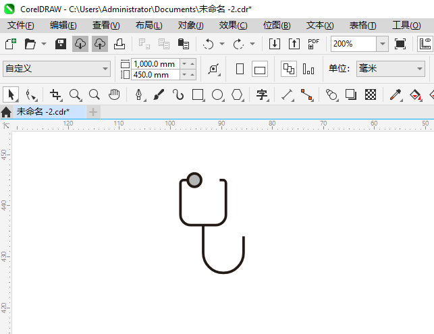The image size is (434, 334).
Task: Select the Shape edit tool
Action: (x=30, y=94)
